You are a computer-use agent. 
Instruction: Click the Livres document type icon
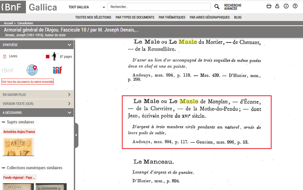coord(5,57)
